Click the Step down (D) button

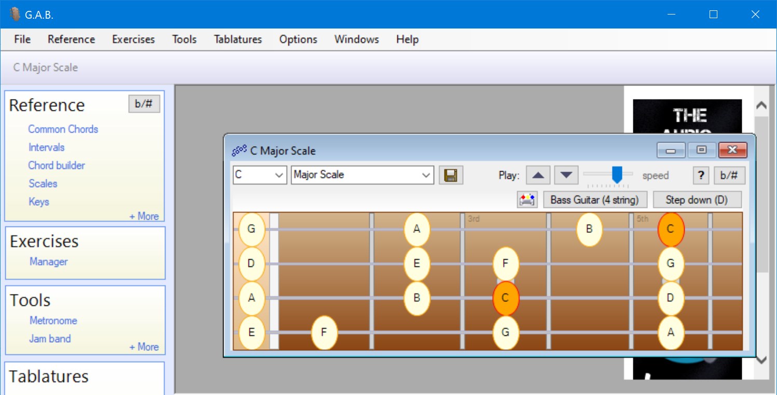coord(698,199)
